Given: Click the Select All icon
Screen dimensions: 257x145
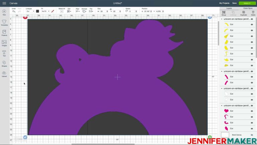Looking at the screenshot, I should pos(62,11).
